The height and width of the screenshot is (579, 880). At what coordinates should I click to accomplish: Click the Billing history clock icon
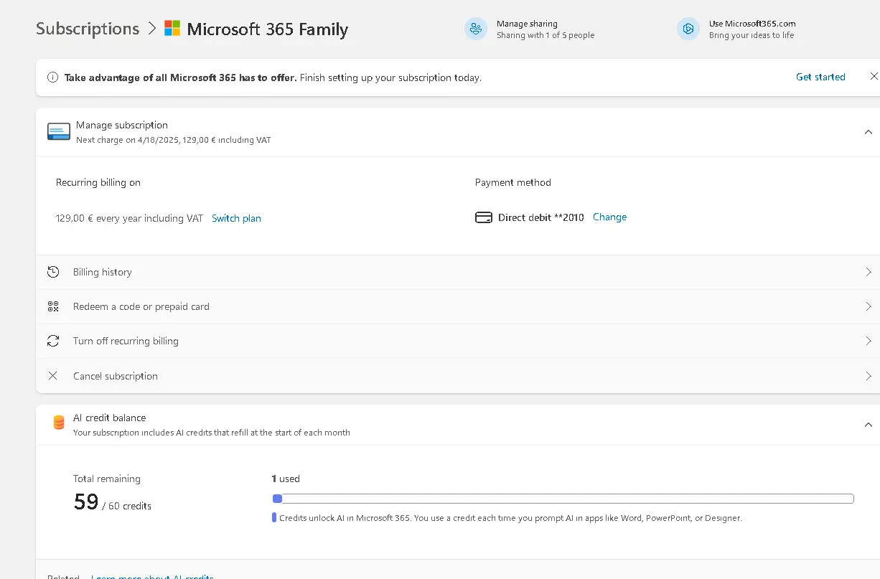pos(53,272)
